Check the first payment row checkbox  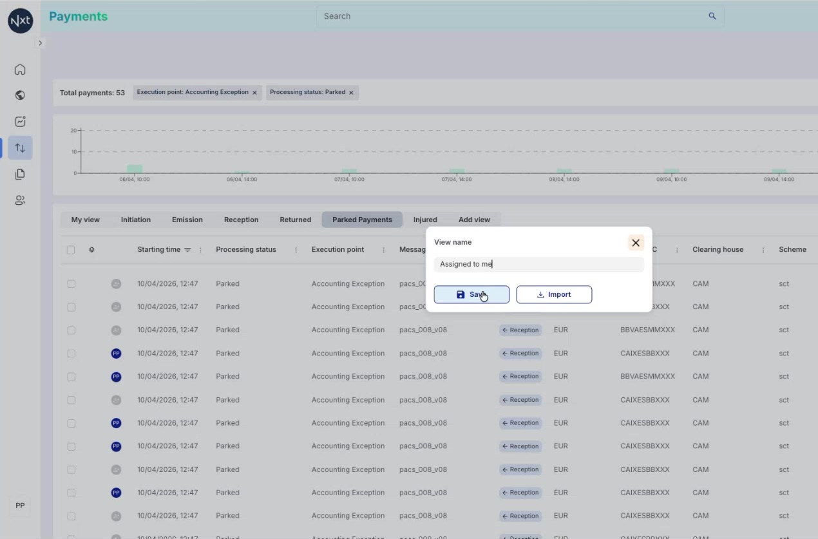pyautogui.click(x=71, y=283)
